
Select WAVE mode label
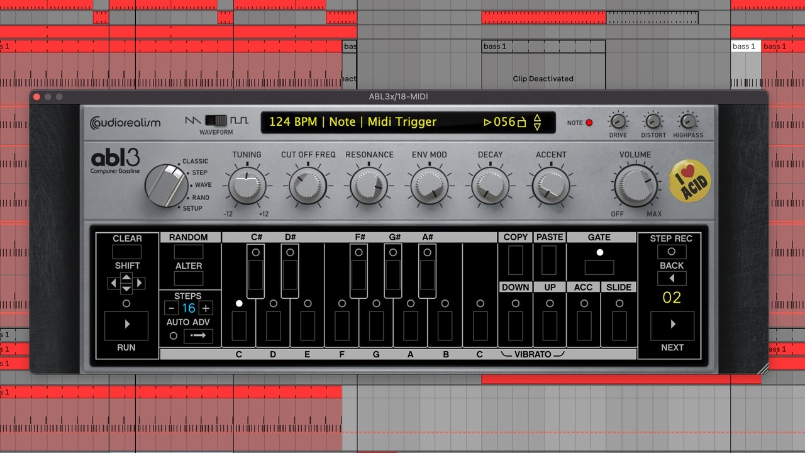tap(203, 185)
